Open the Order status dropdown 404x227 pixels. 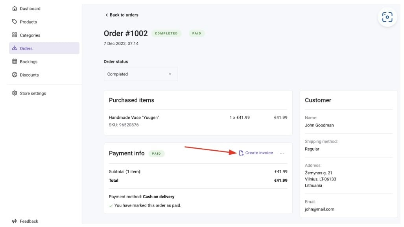coord(140,74)
